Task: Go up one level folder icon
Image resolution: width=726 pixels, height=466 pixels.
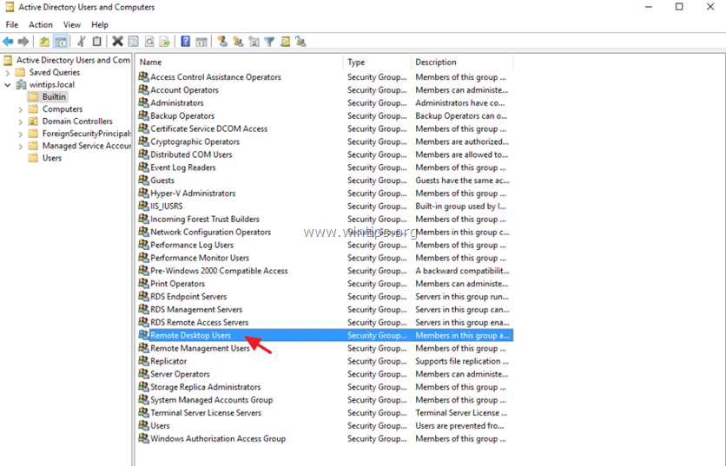Action: (44, 42)
